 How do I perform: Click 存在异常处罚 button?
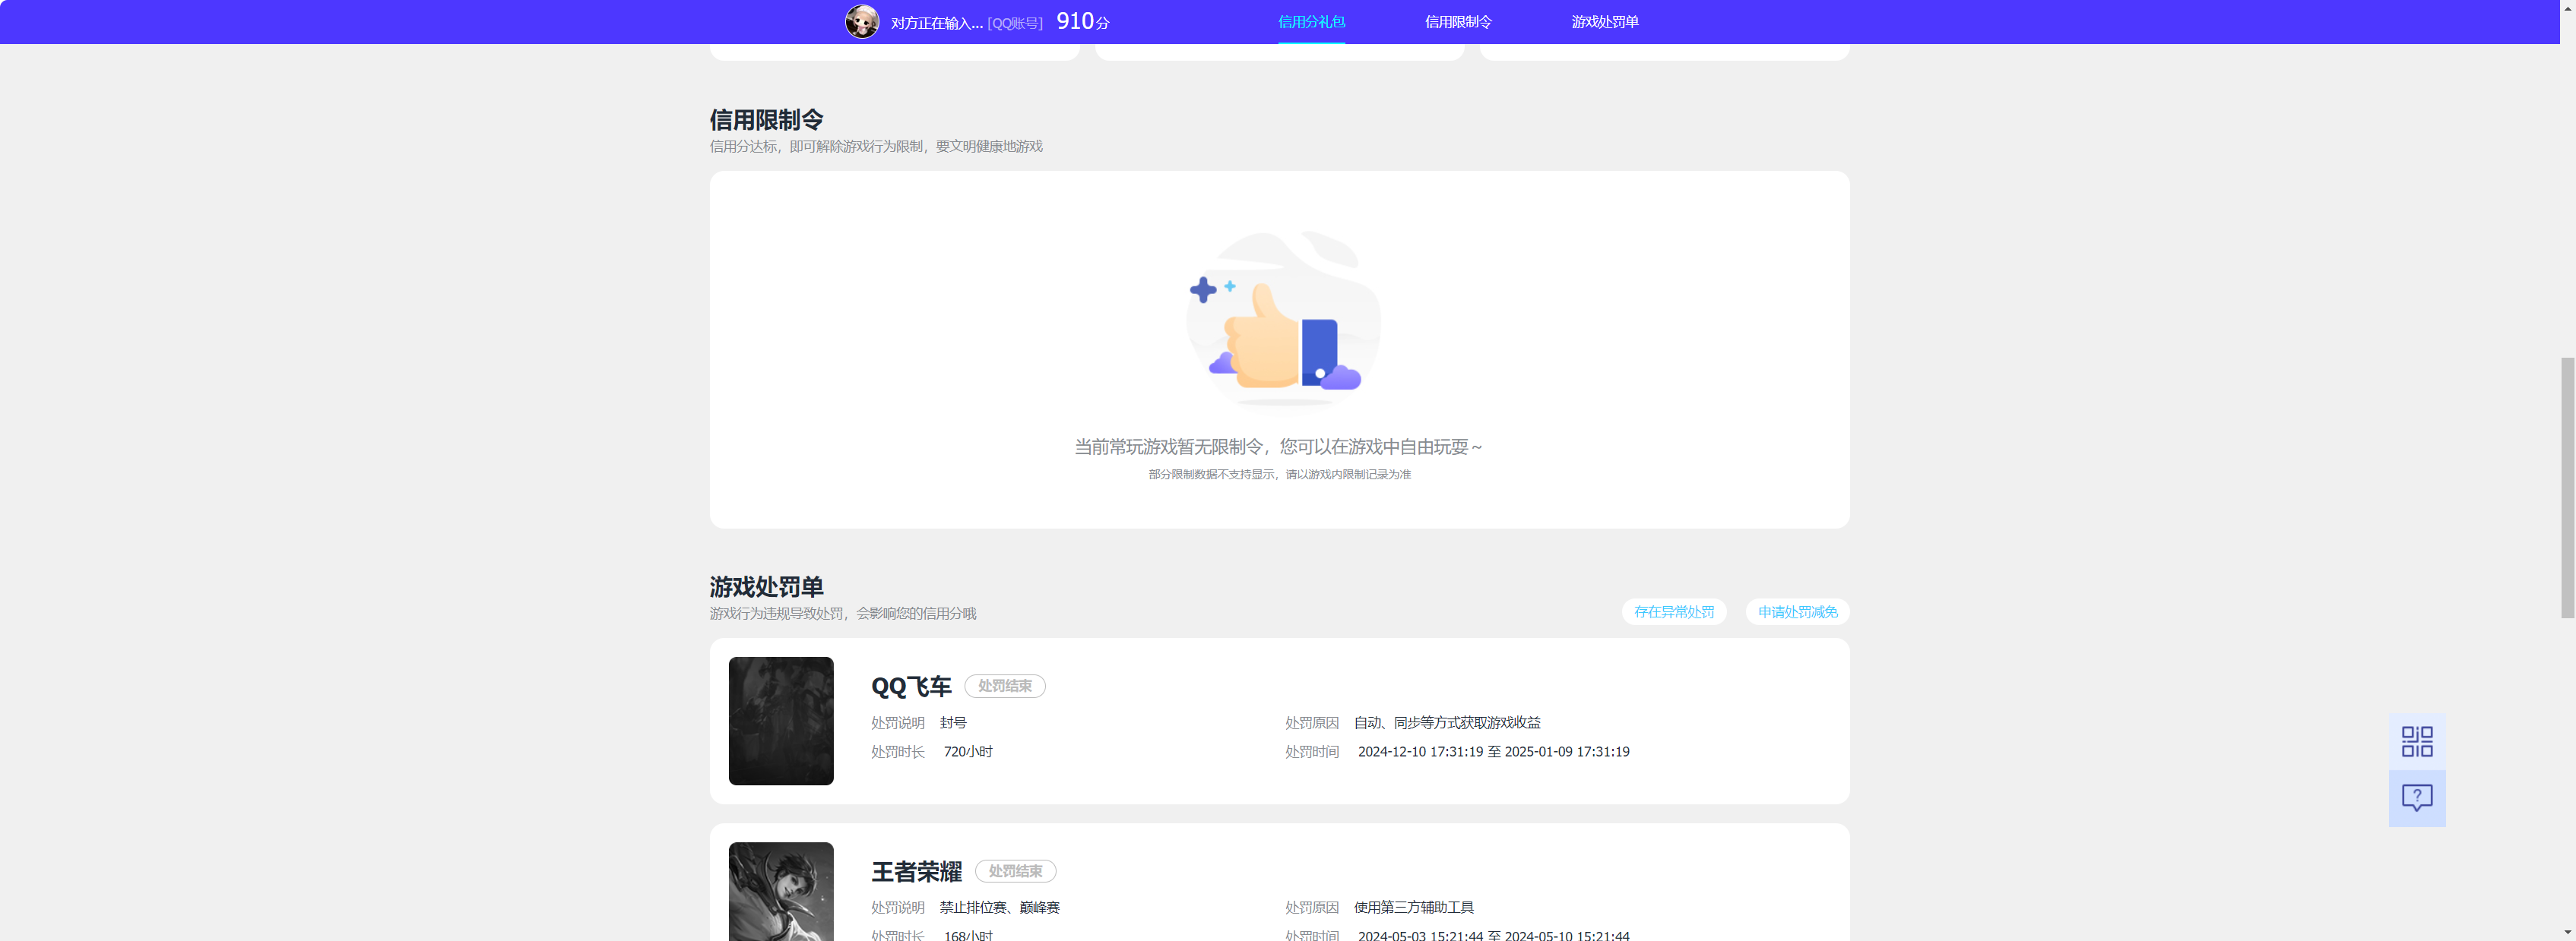click(1673, 611)
